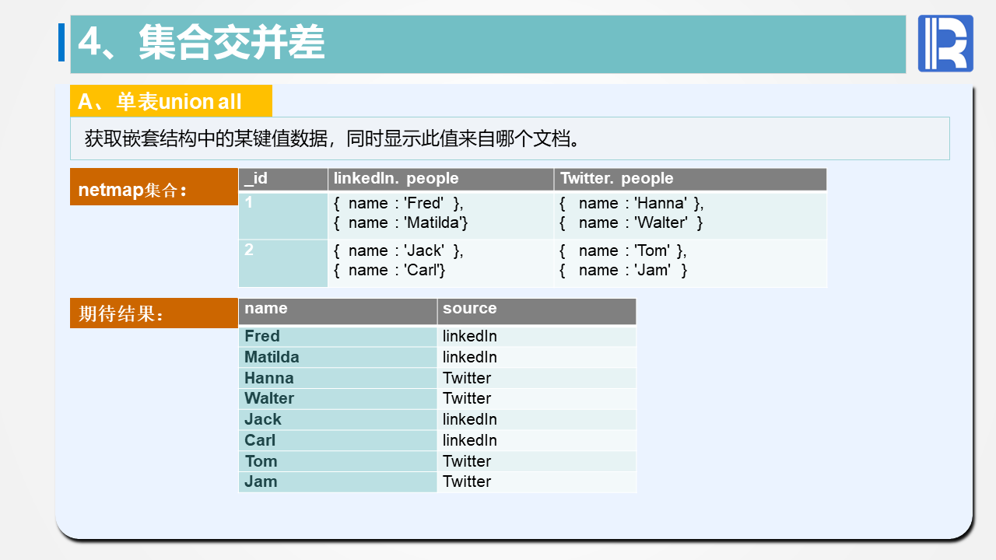Click the '期待结果：' label
996x560 pixels.
(153, 313)
